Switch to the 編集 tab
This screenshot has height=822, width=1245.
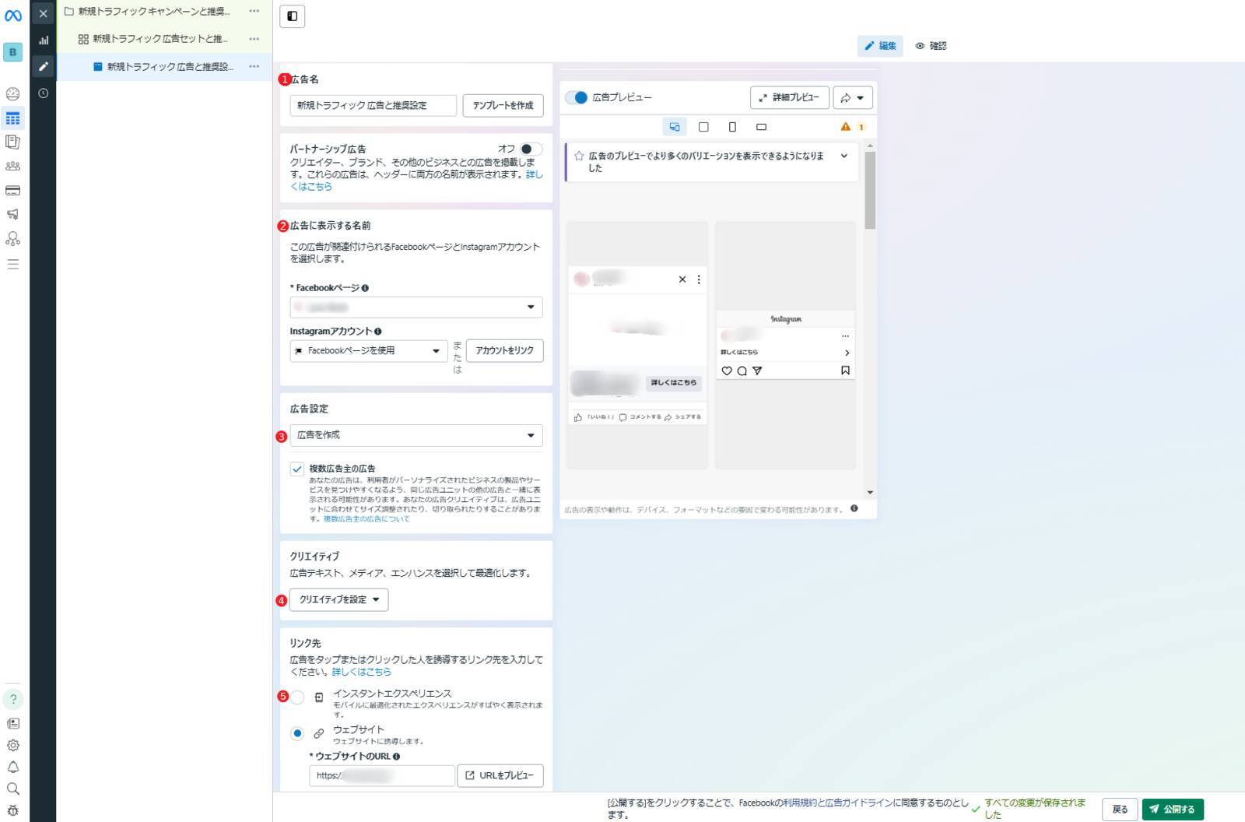click(x=880, y=46)
